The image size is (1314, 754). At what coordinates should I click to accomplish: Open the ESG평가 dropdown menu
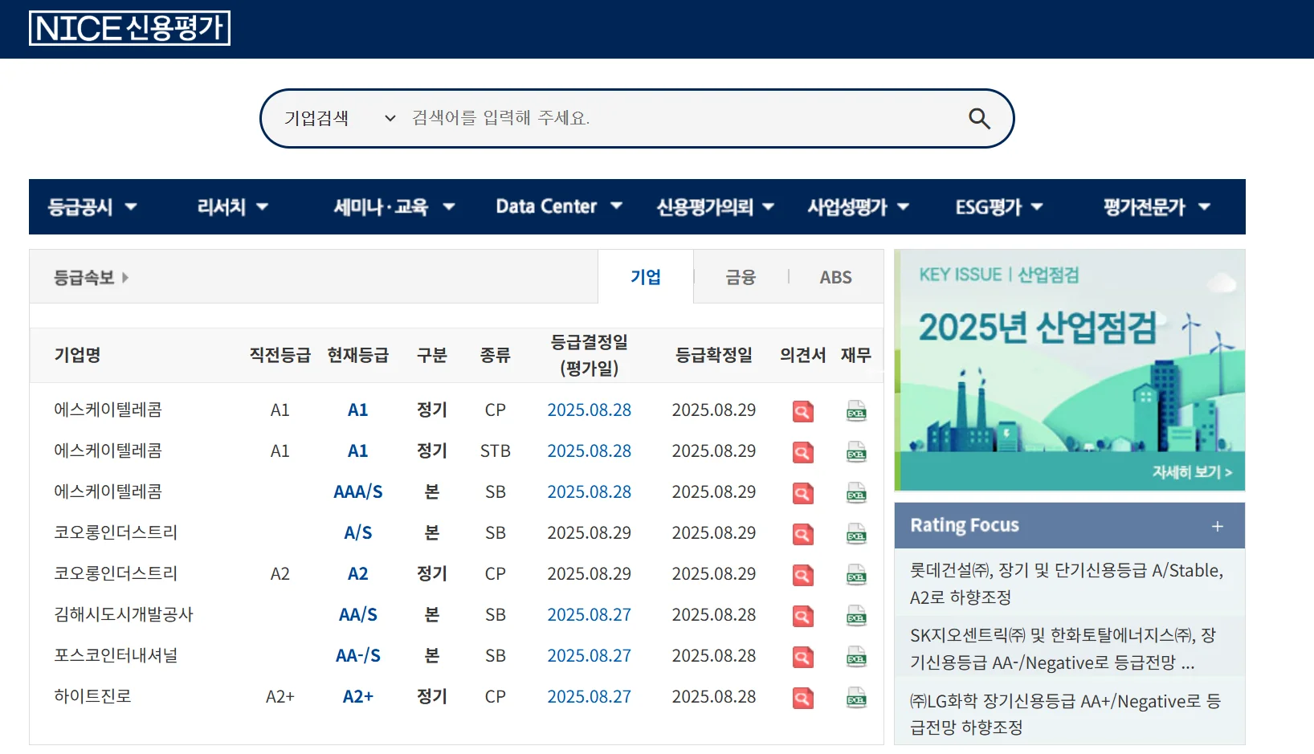click(x=998, y=206)
